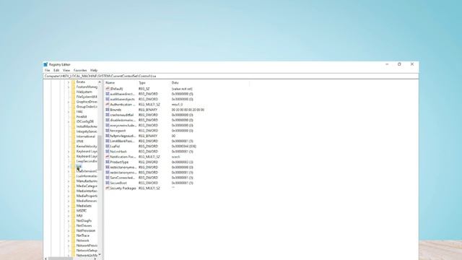Select the Hvsilist key

coord(82,117)
